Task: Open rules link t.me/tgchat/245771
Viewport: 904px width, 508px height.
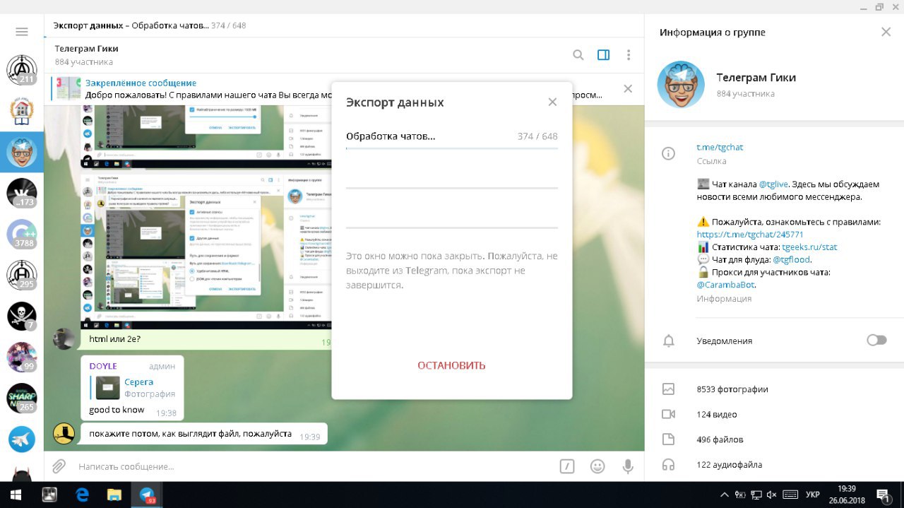Action: coord(750,234)
